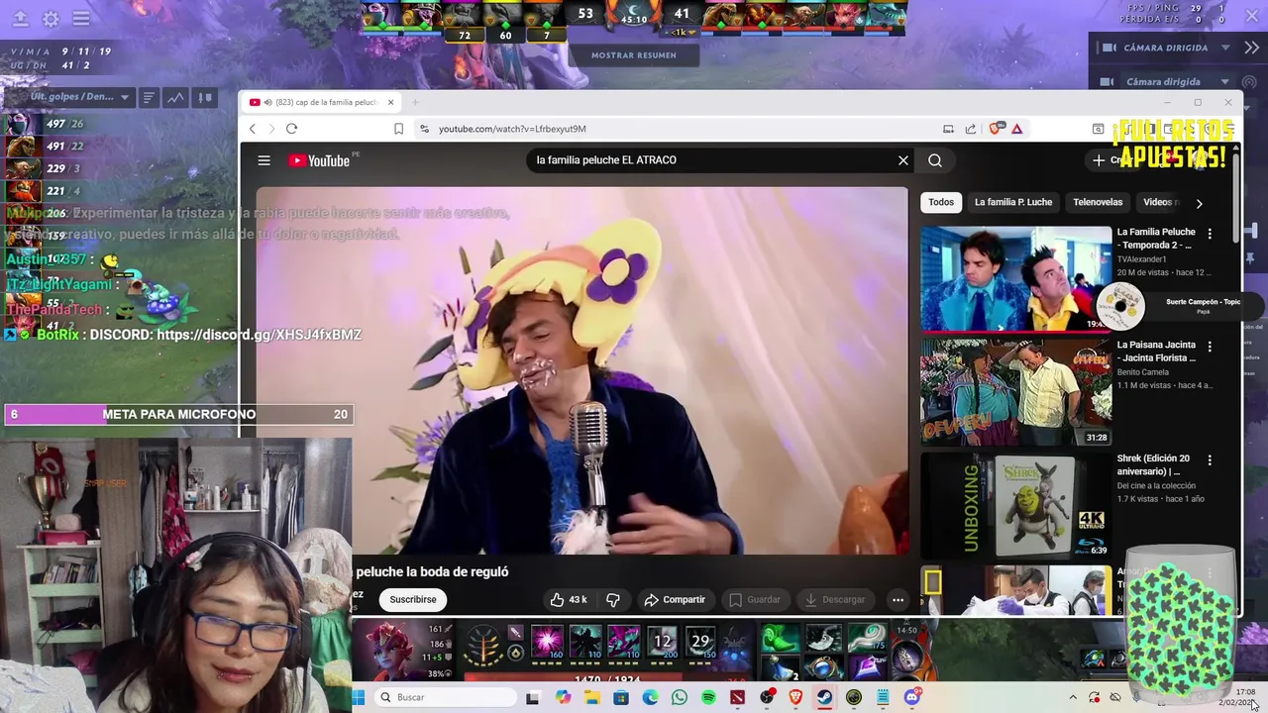Click the Dota ability with 29 cooldown
The image size is (1268, 713).
(x=700, y=642)
